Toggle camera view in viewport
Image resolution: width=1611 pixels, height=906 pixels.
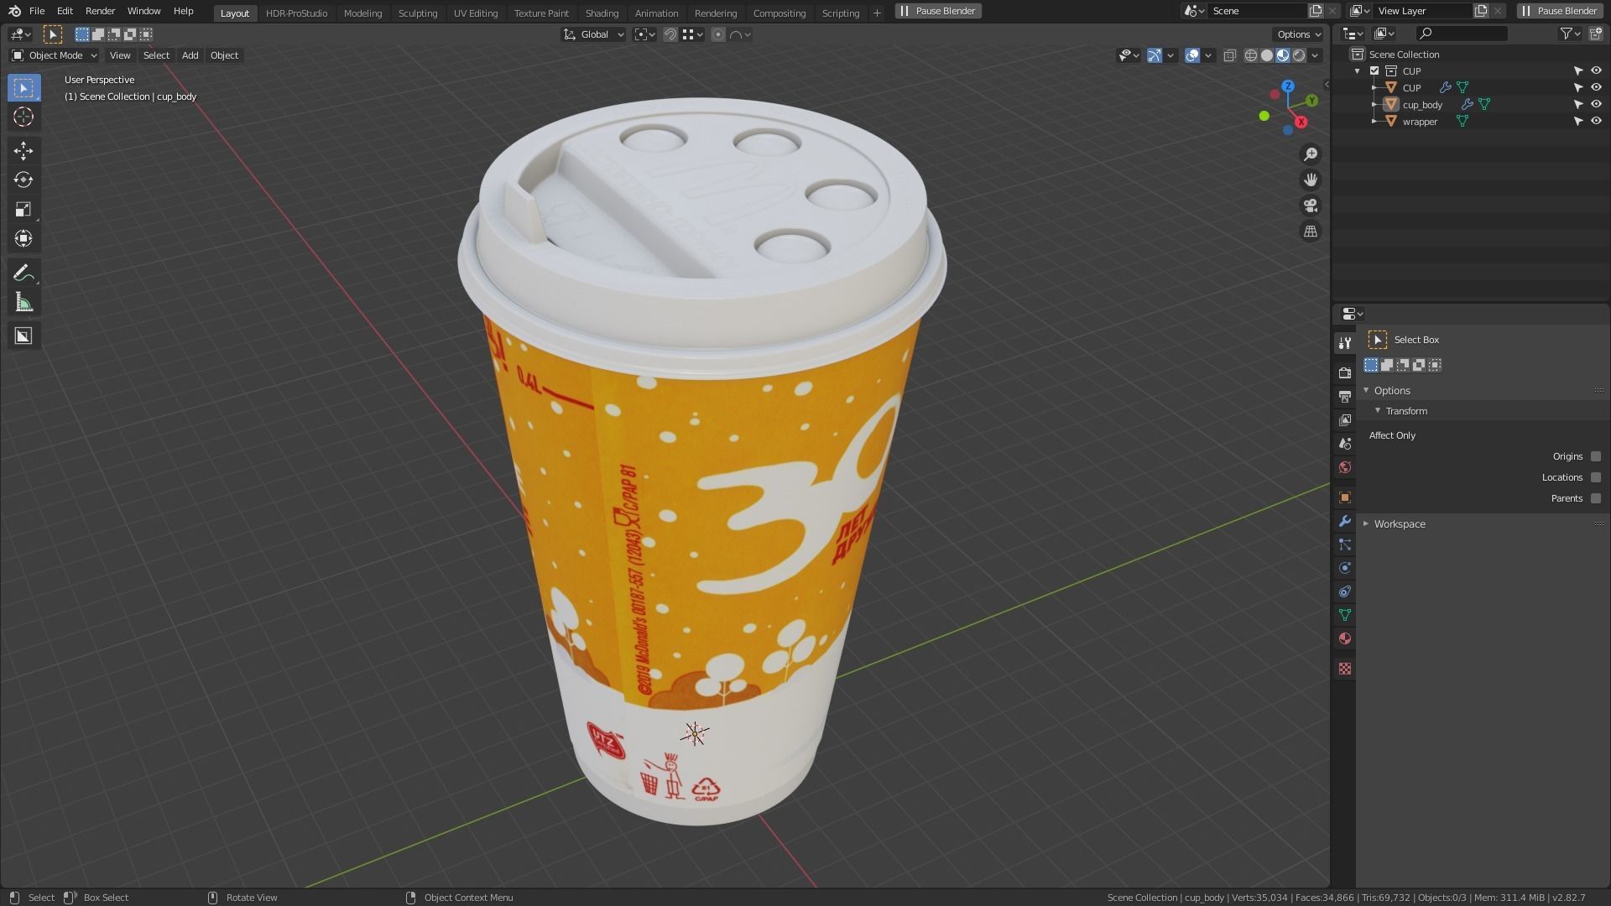pyautogui.click(x=1310, y=206)
